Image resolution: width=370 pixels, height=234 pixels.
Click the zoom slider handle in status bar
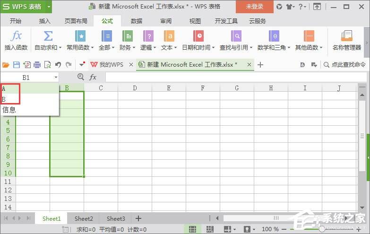(322, 229)
